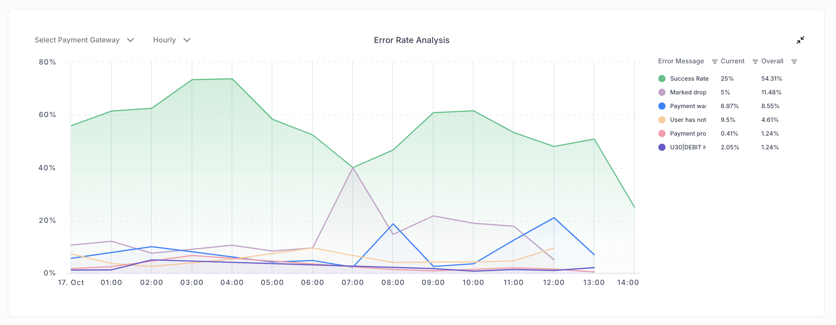Collapse the Error Rate Analysis chart

(800, 40)
